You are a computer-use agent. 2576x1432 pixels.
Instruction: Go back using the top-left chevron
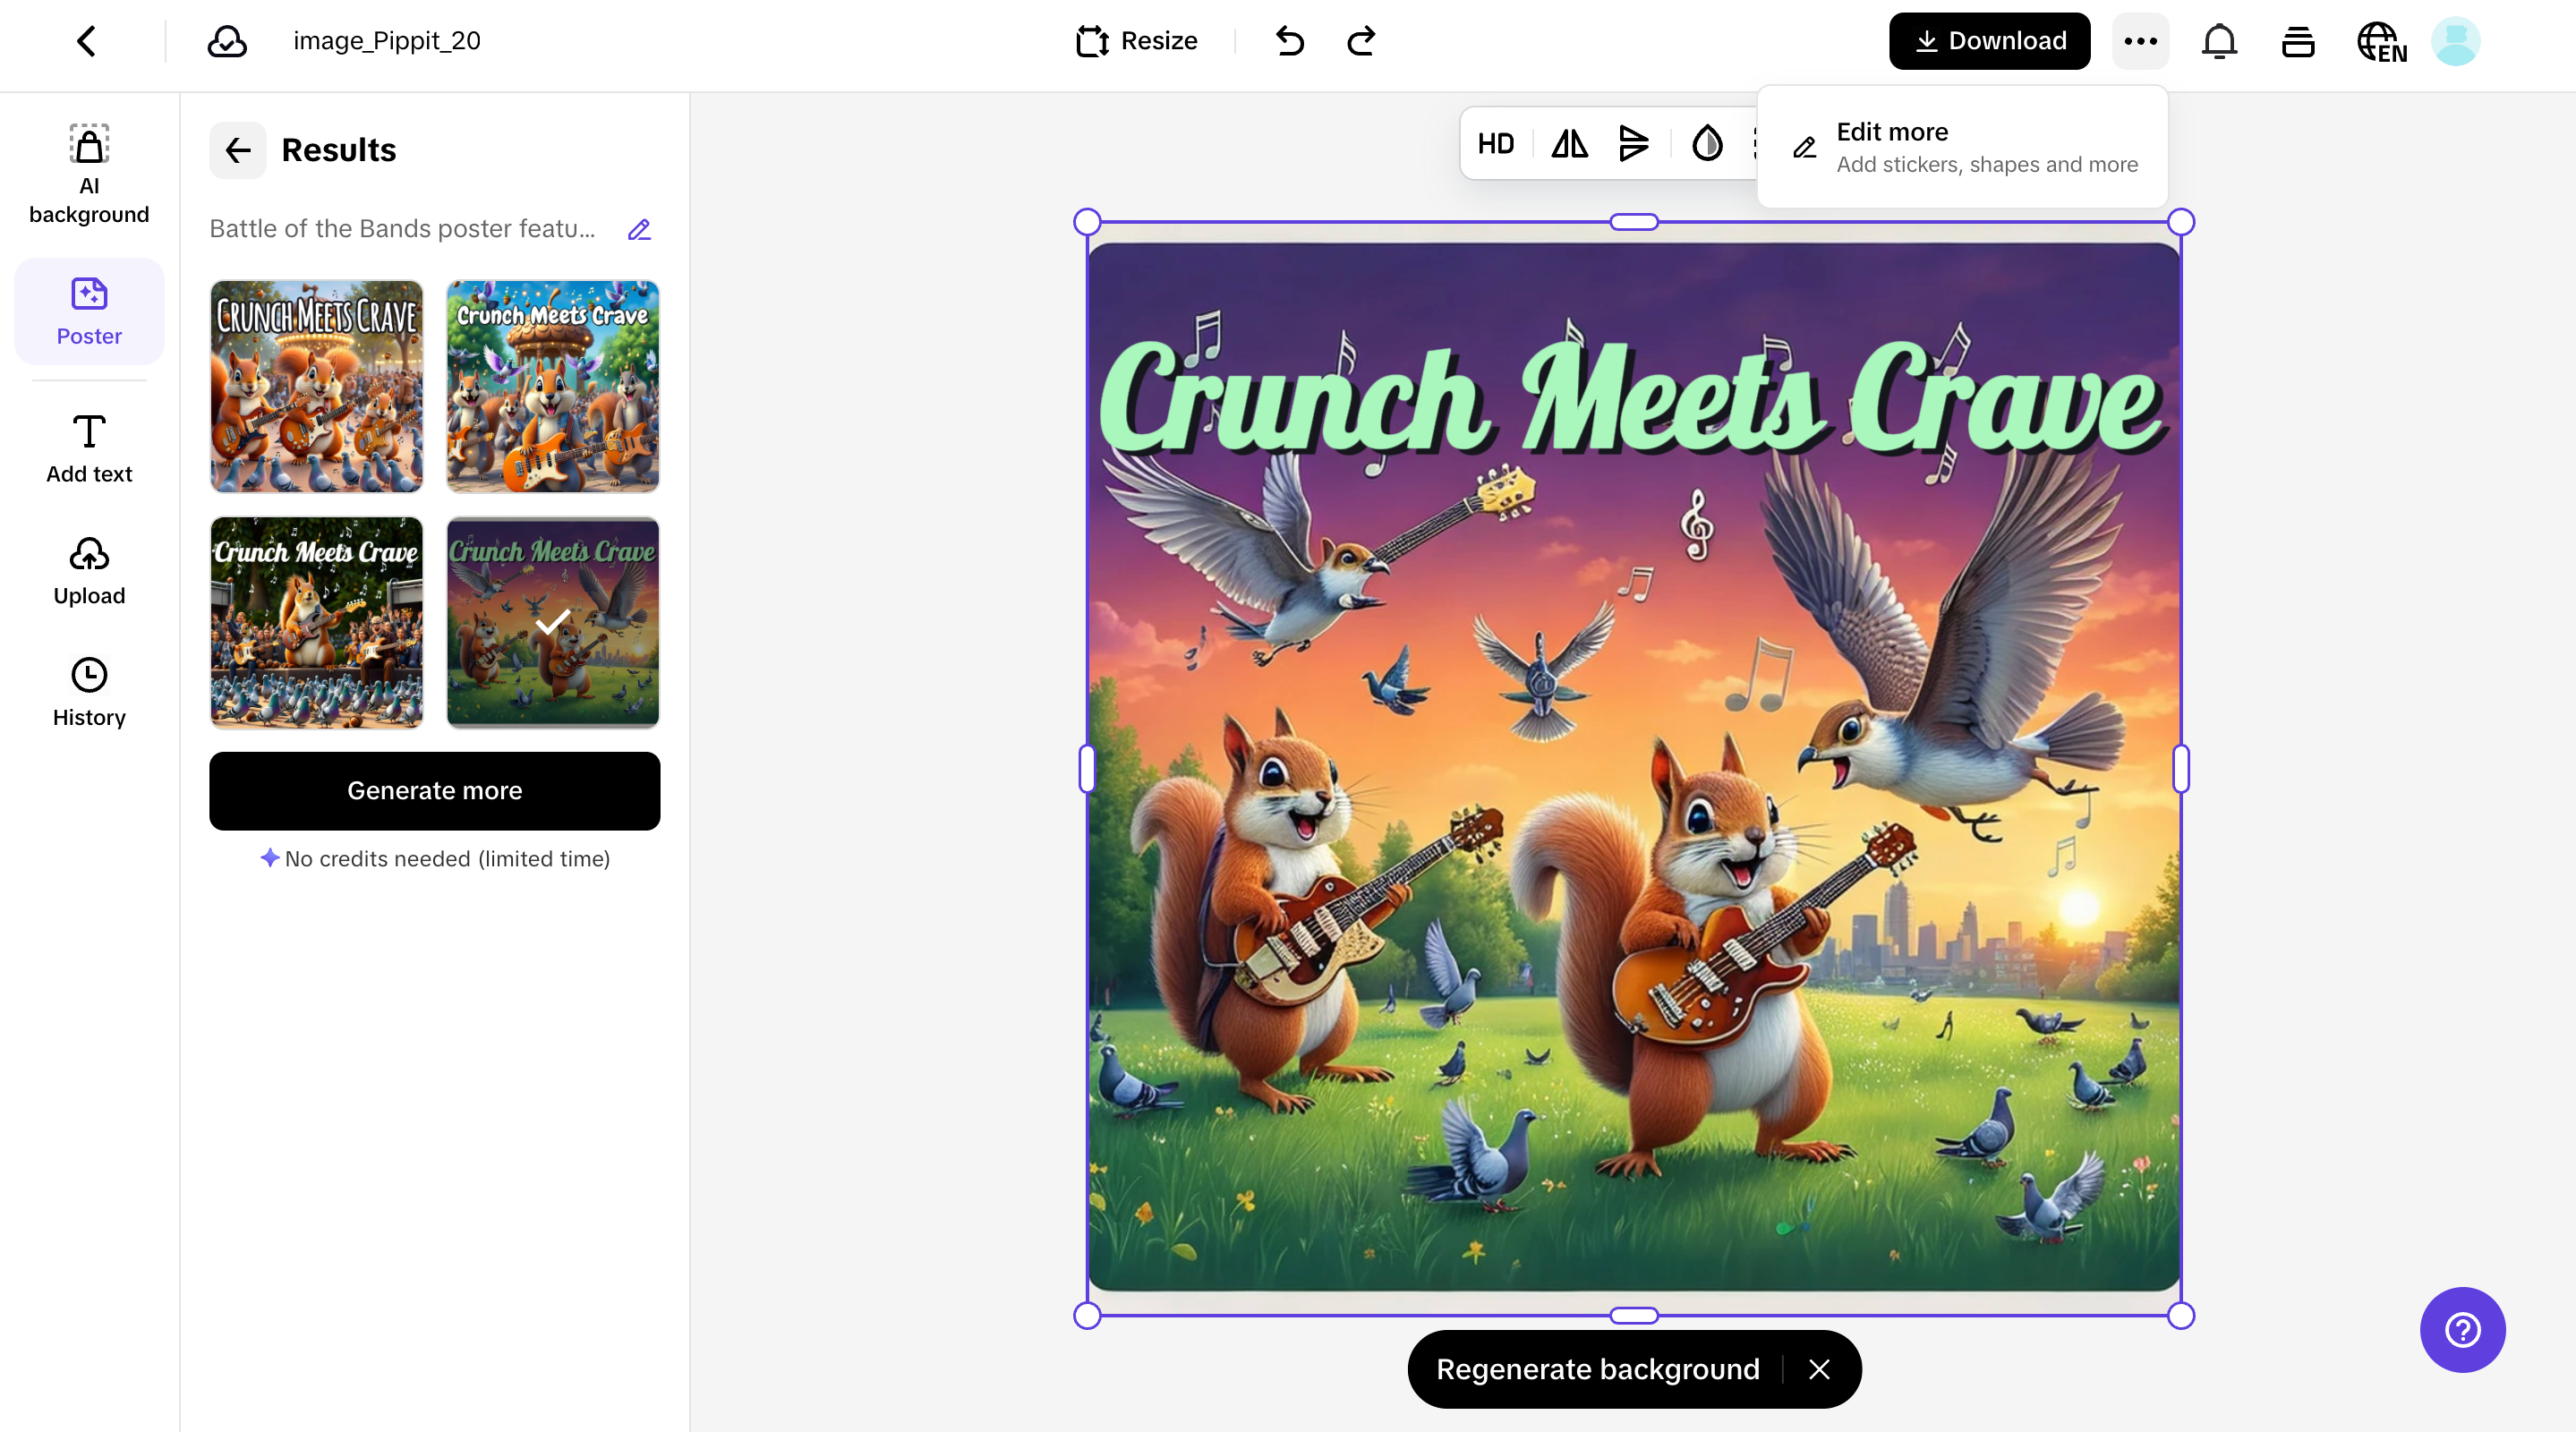87,41
